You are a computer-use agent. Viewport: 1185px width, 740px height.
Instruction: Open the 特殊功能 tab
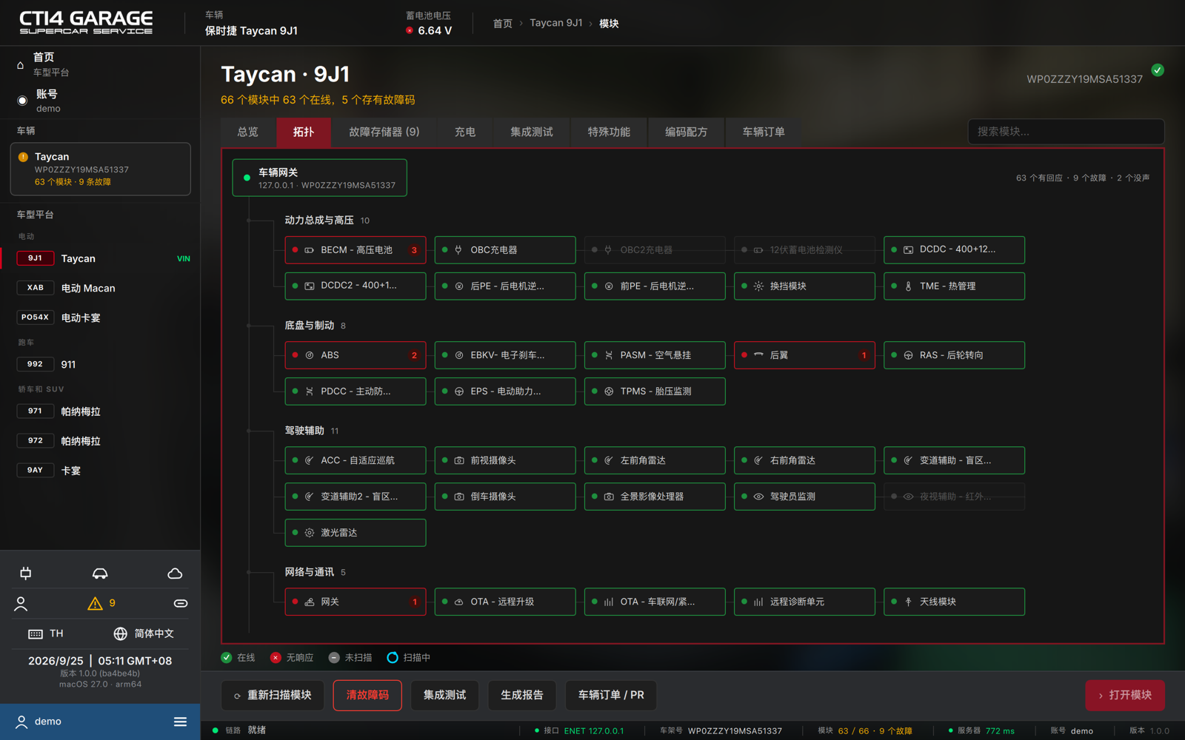[609, 132]
